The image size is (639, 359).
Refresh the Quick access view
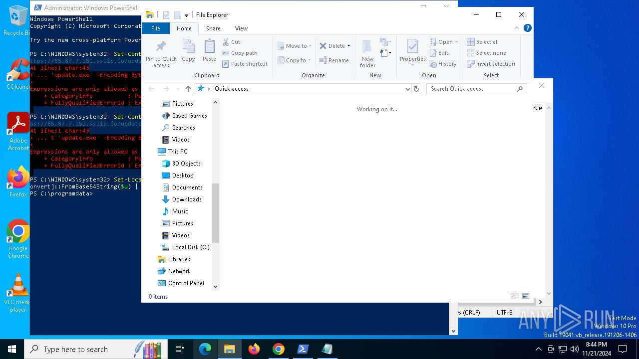point(416,89)
